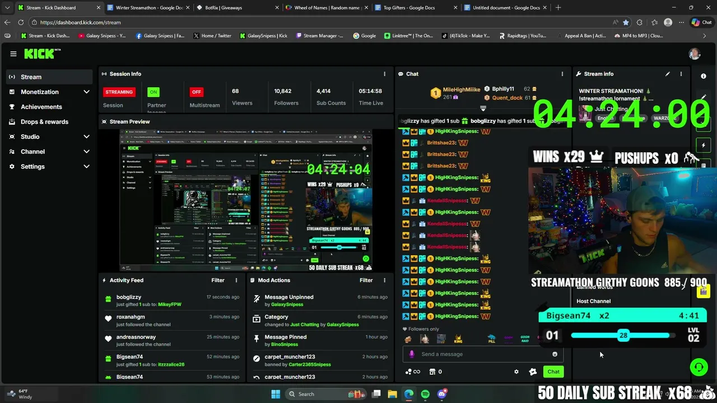The height and width of the screenshot is (403, 717).
Task: Toggle Partner Income ON switch
Action: [x=153, y=92]
